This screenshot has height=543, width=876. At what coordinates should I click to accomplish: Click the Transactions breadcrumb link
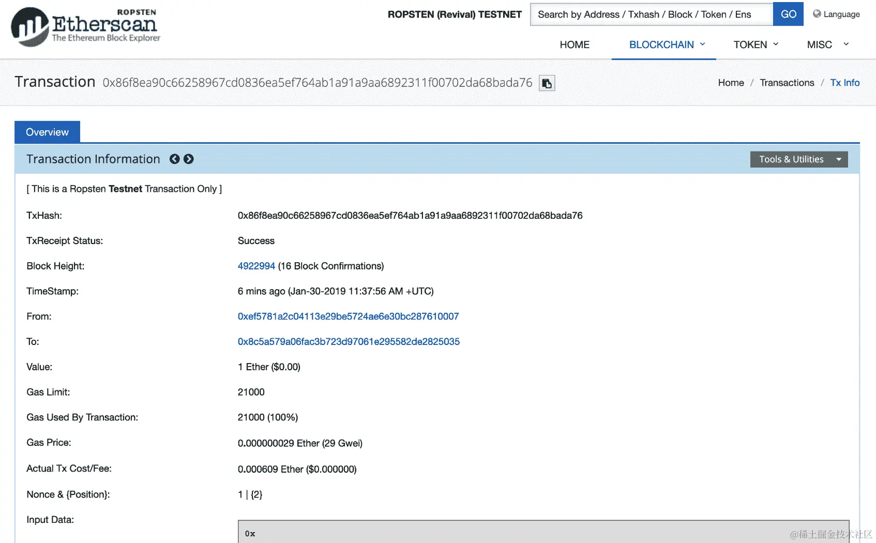[787, 83]
